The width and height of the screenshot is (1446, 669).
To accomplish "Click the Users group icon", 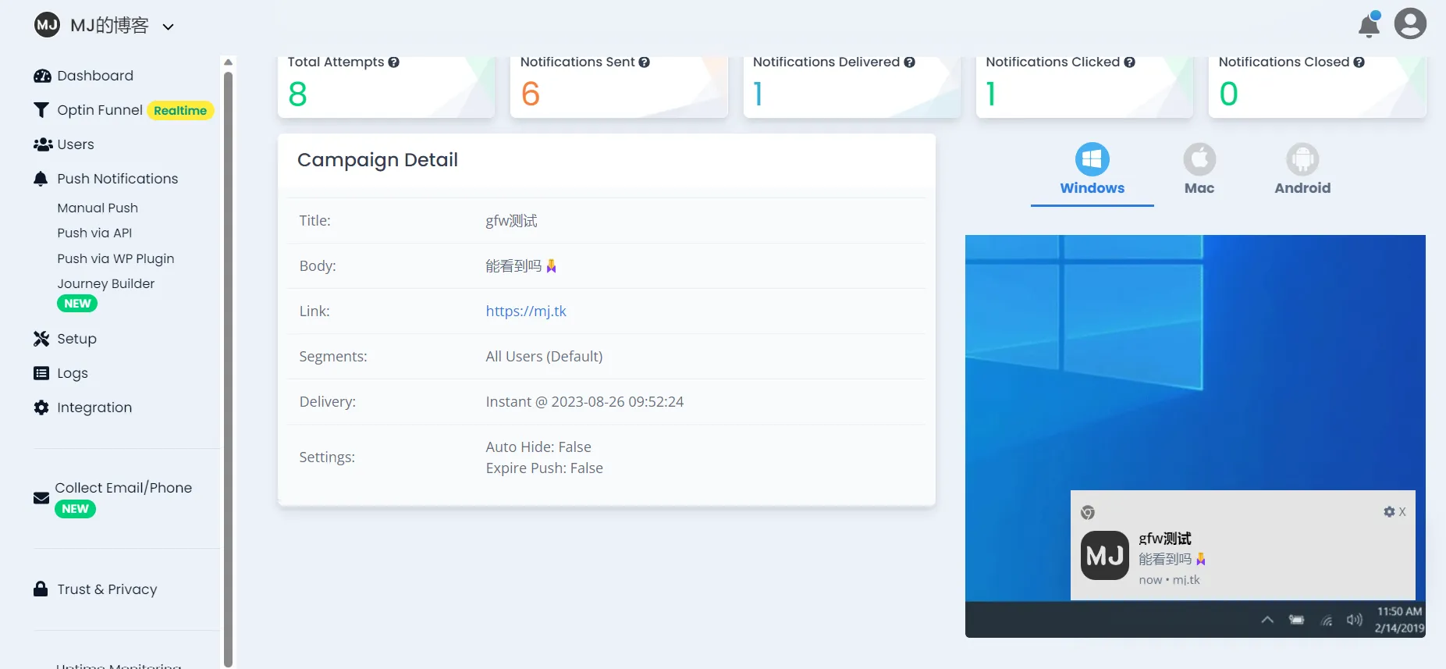I will [43, 144].
